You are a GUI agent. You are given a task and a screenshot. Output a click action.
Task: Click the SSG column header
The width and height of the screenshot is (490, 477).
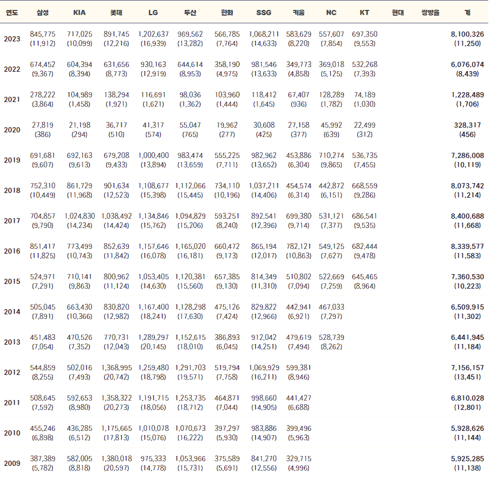[264, 12]
